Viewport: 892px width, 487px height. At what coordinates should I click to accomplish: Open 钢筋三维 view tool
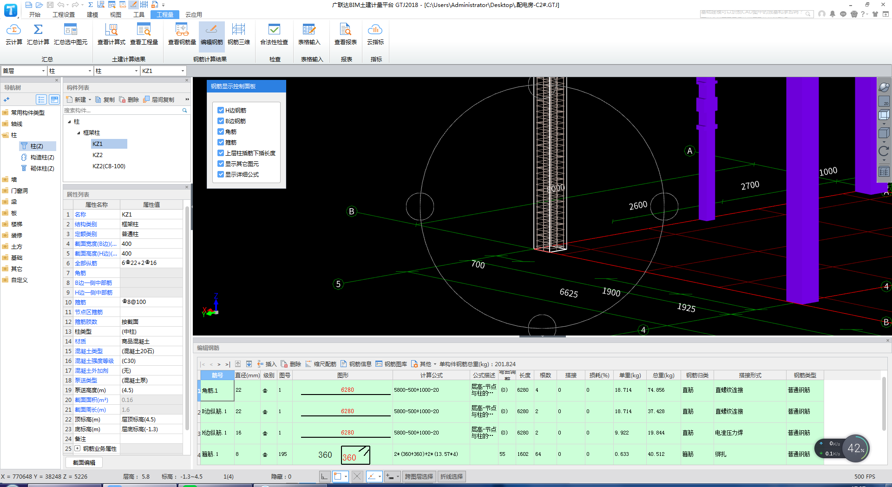tap(239, 34)
